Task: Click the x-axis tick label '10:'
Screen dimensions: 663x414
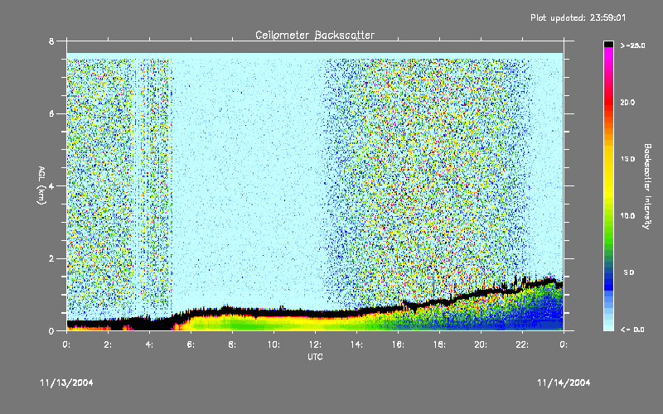Action: (x=273, y=344)
